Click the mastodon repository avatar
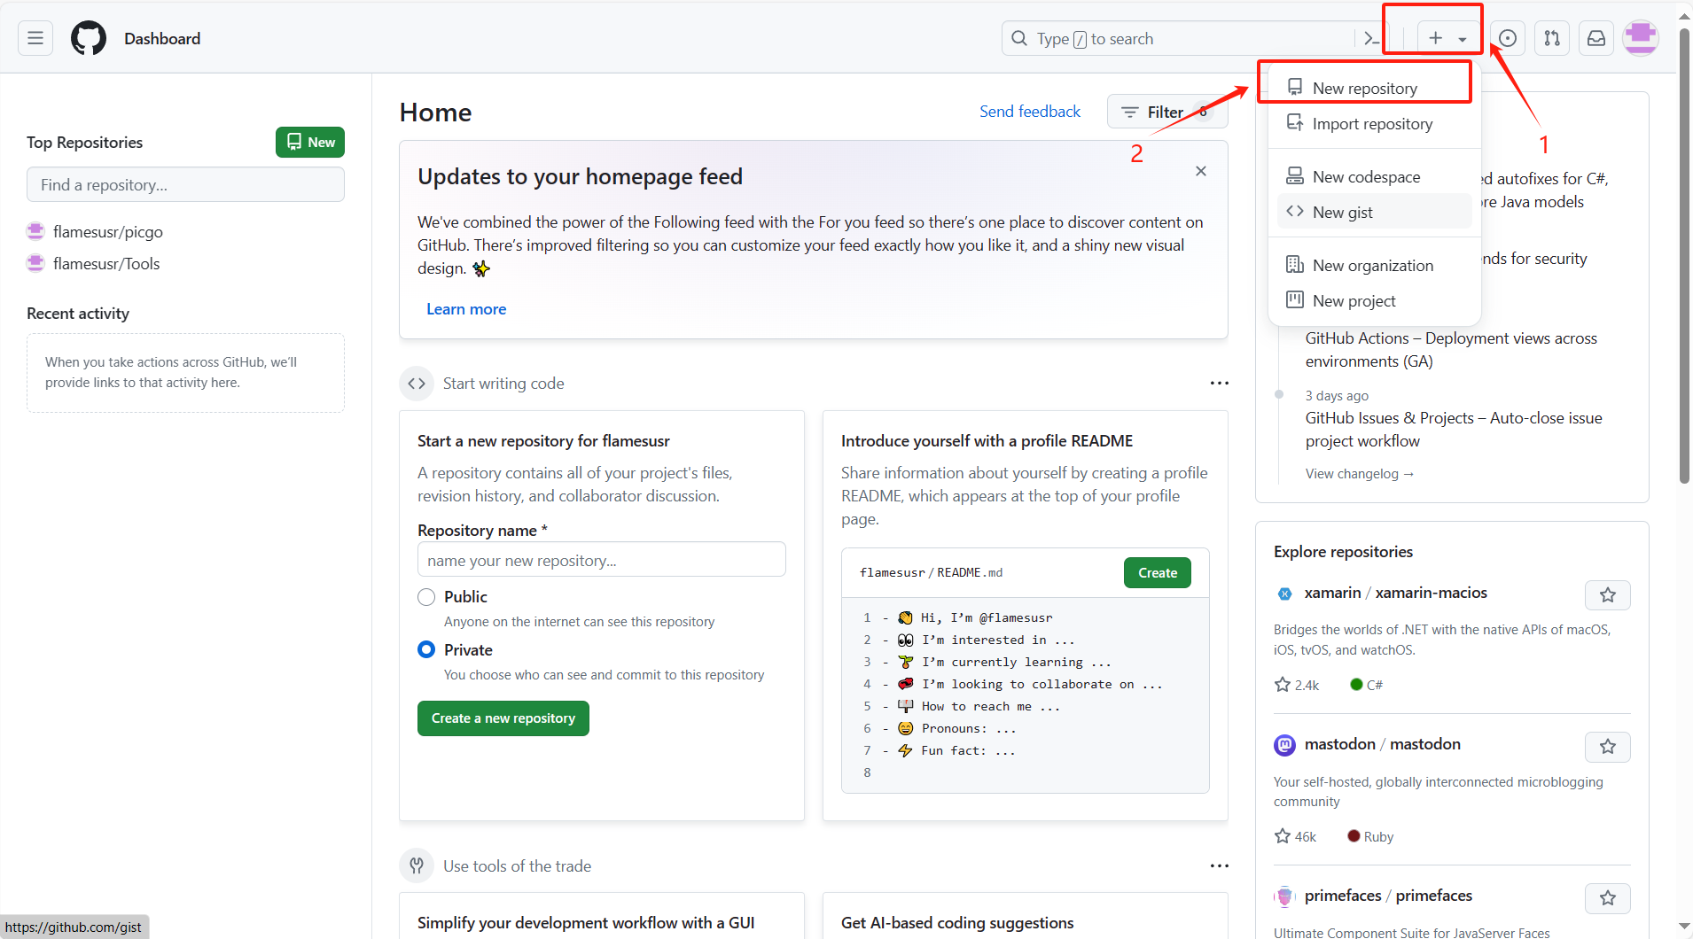The image size is (1693, 939). click(1284, 745)
